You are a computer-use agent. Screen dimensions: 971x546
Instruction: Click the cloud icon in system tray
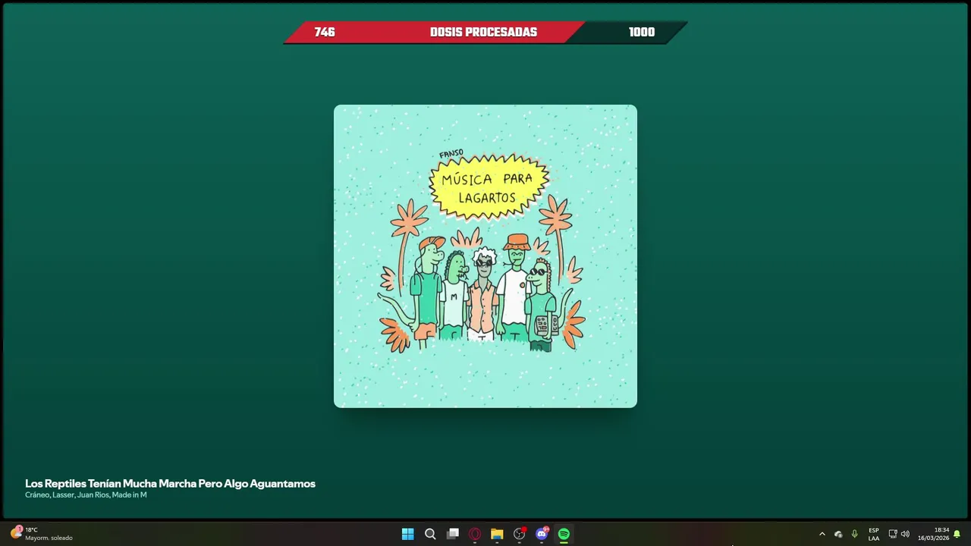838,534
